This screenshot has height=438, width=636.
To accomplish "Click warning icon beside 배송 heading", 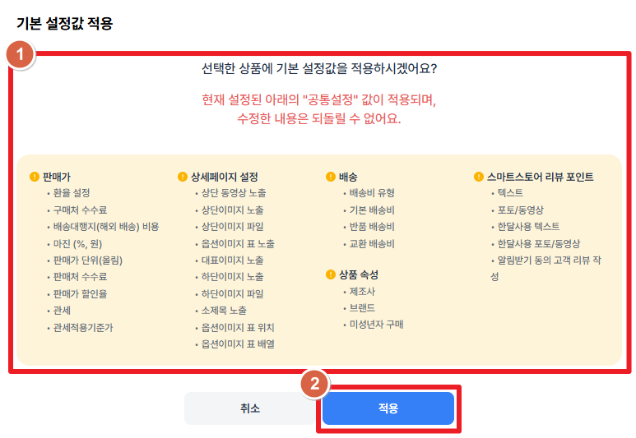I will pos(331,177).
